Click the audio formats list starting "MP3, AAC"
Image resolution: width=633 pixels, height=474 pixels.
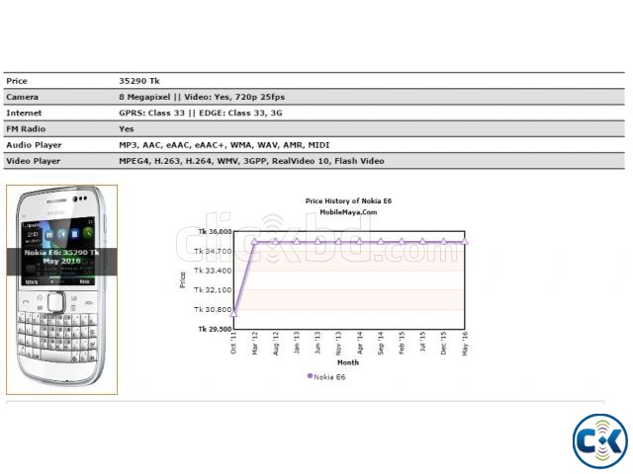coord(225,145)
